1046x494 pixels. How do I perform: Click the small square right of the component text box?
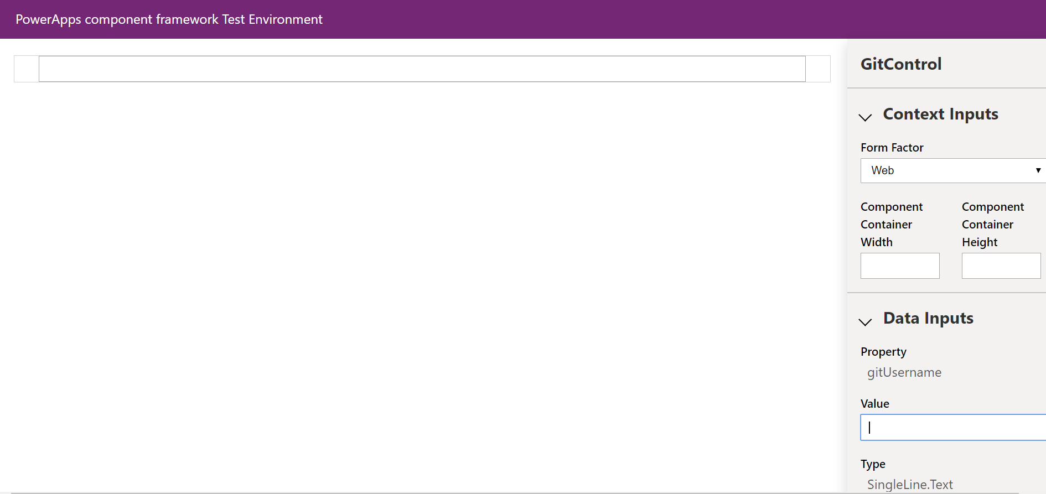pos(818,69)
